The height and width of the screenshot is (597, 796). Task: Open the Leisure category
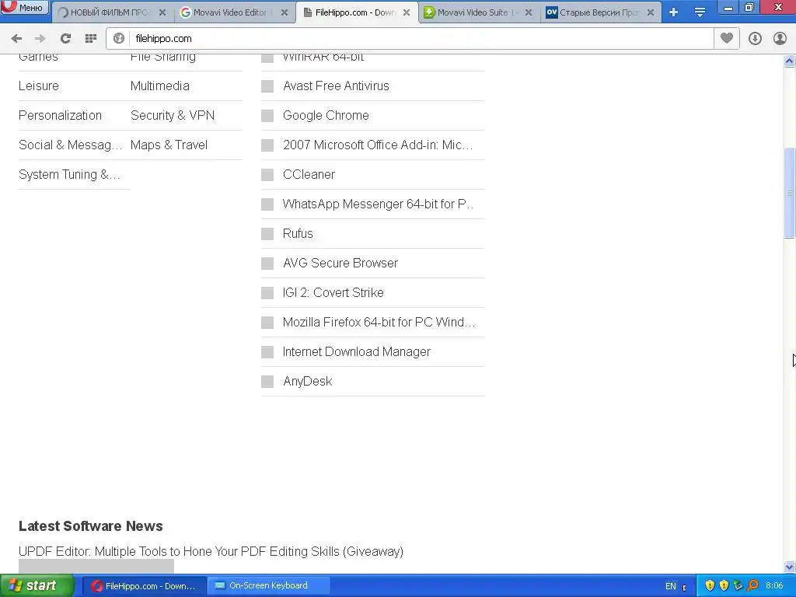pyautogui.click(x=39, y=86)
